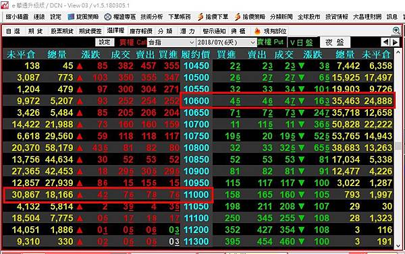Click the vertical scrollbar thumb
The height and width of the screenshot is (254, 405).
pyautogui.click(x=398, y=146)
